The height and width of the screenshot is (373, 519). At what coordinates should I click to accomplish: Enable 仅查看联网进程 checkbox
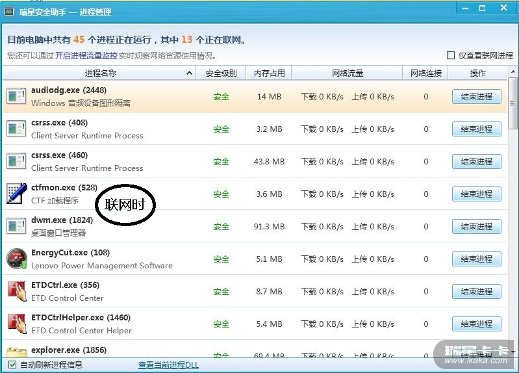[451, 55]
